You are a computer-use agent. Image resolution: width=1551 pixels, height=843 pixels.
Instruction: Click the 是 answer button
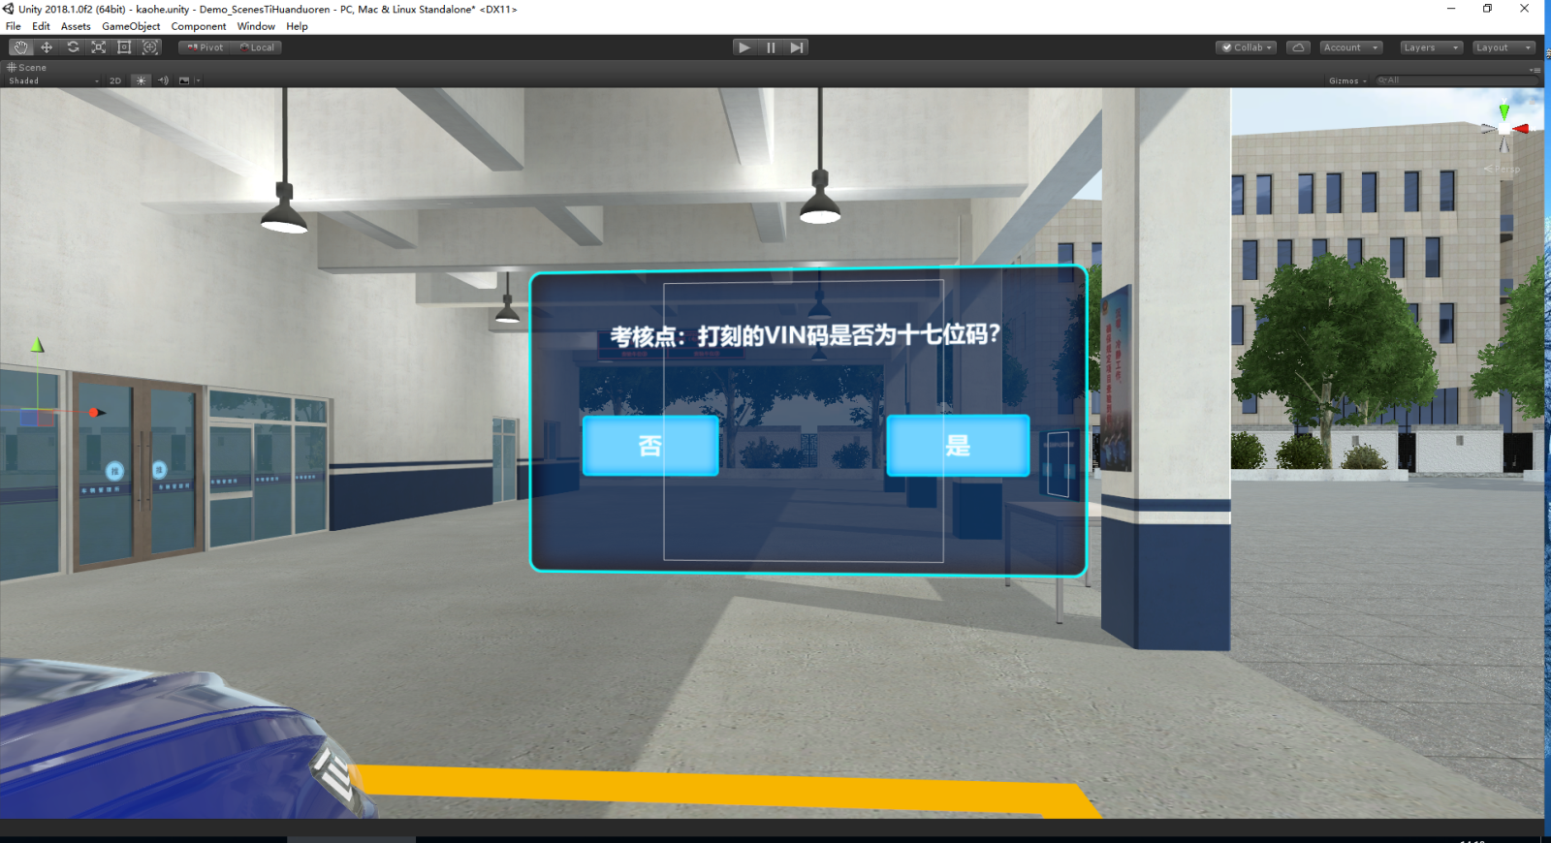point(958,446)
